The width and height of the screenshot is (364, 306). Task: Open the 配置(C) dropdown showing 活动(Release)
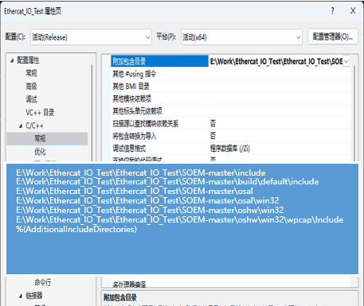91,37
